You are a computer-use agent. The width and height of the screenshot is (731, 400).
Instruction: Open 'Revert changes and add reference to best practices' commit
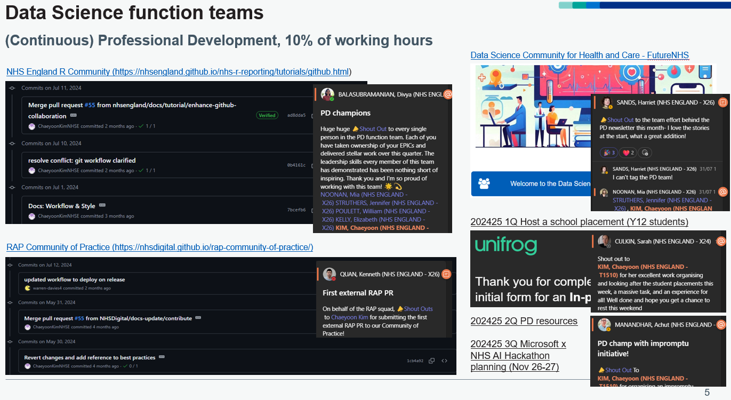tap(90, 357)
